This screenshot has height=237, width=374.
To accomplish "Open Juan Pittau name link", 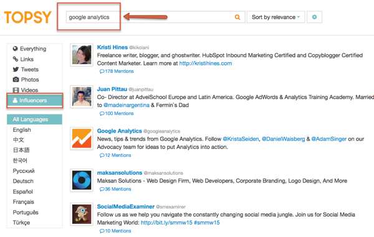I will pyautogui.click(x=112, y=89).
